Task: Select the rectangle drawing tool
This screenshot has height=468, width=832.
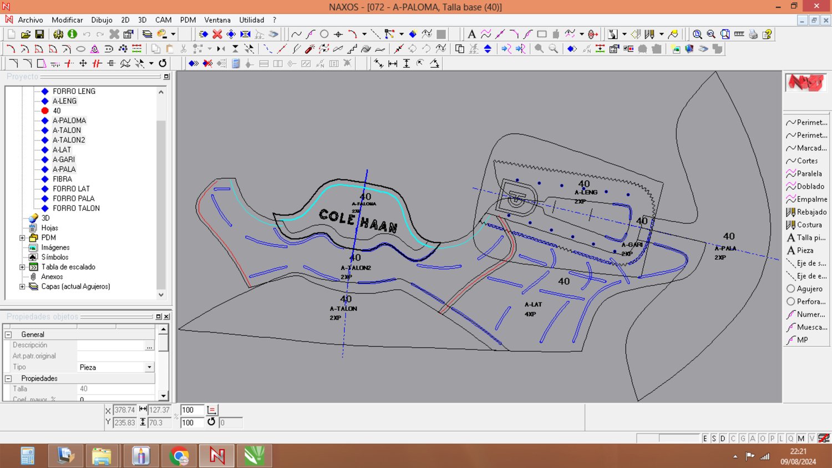Action: click(x=542, y=34)
